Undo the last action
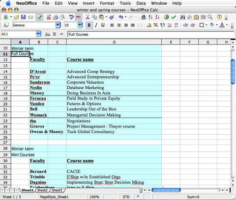236x200 pixels. pos(121,17)
